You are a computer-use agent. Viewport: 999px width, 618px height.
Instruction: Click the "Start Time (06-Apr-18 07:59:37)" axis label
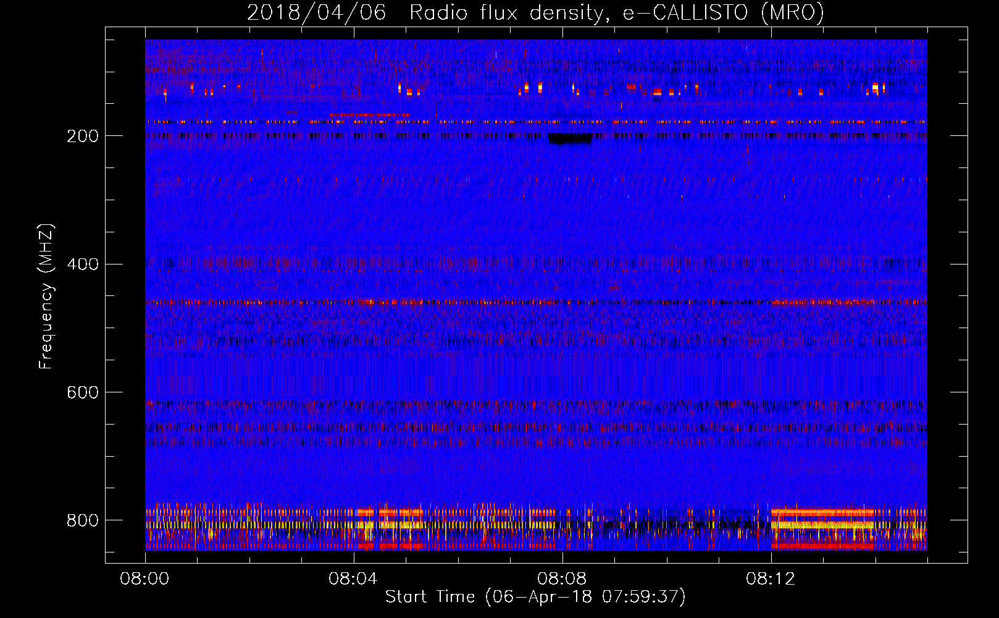[535, 597]
